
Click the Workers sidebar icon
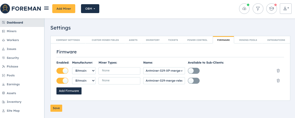click(3, 40)
